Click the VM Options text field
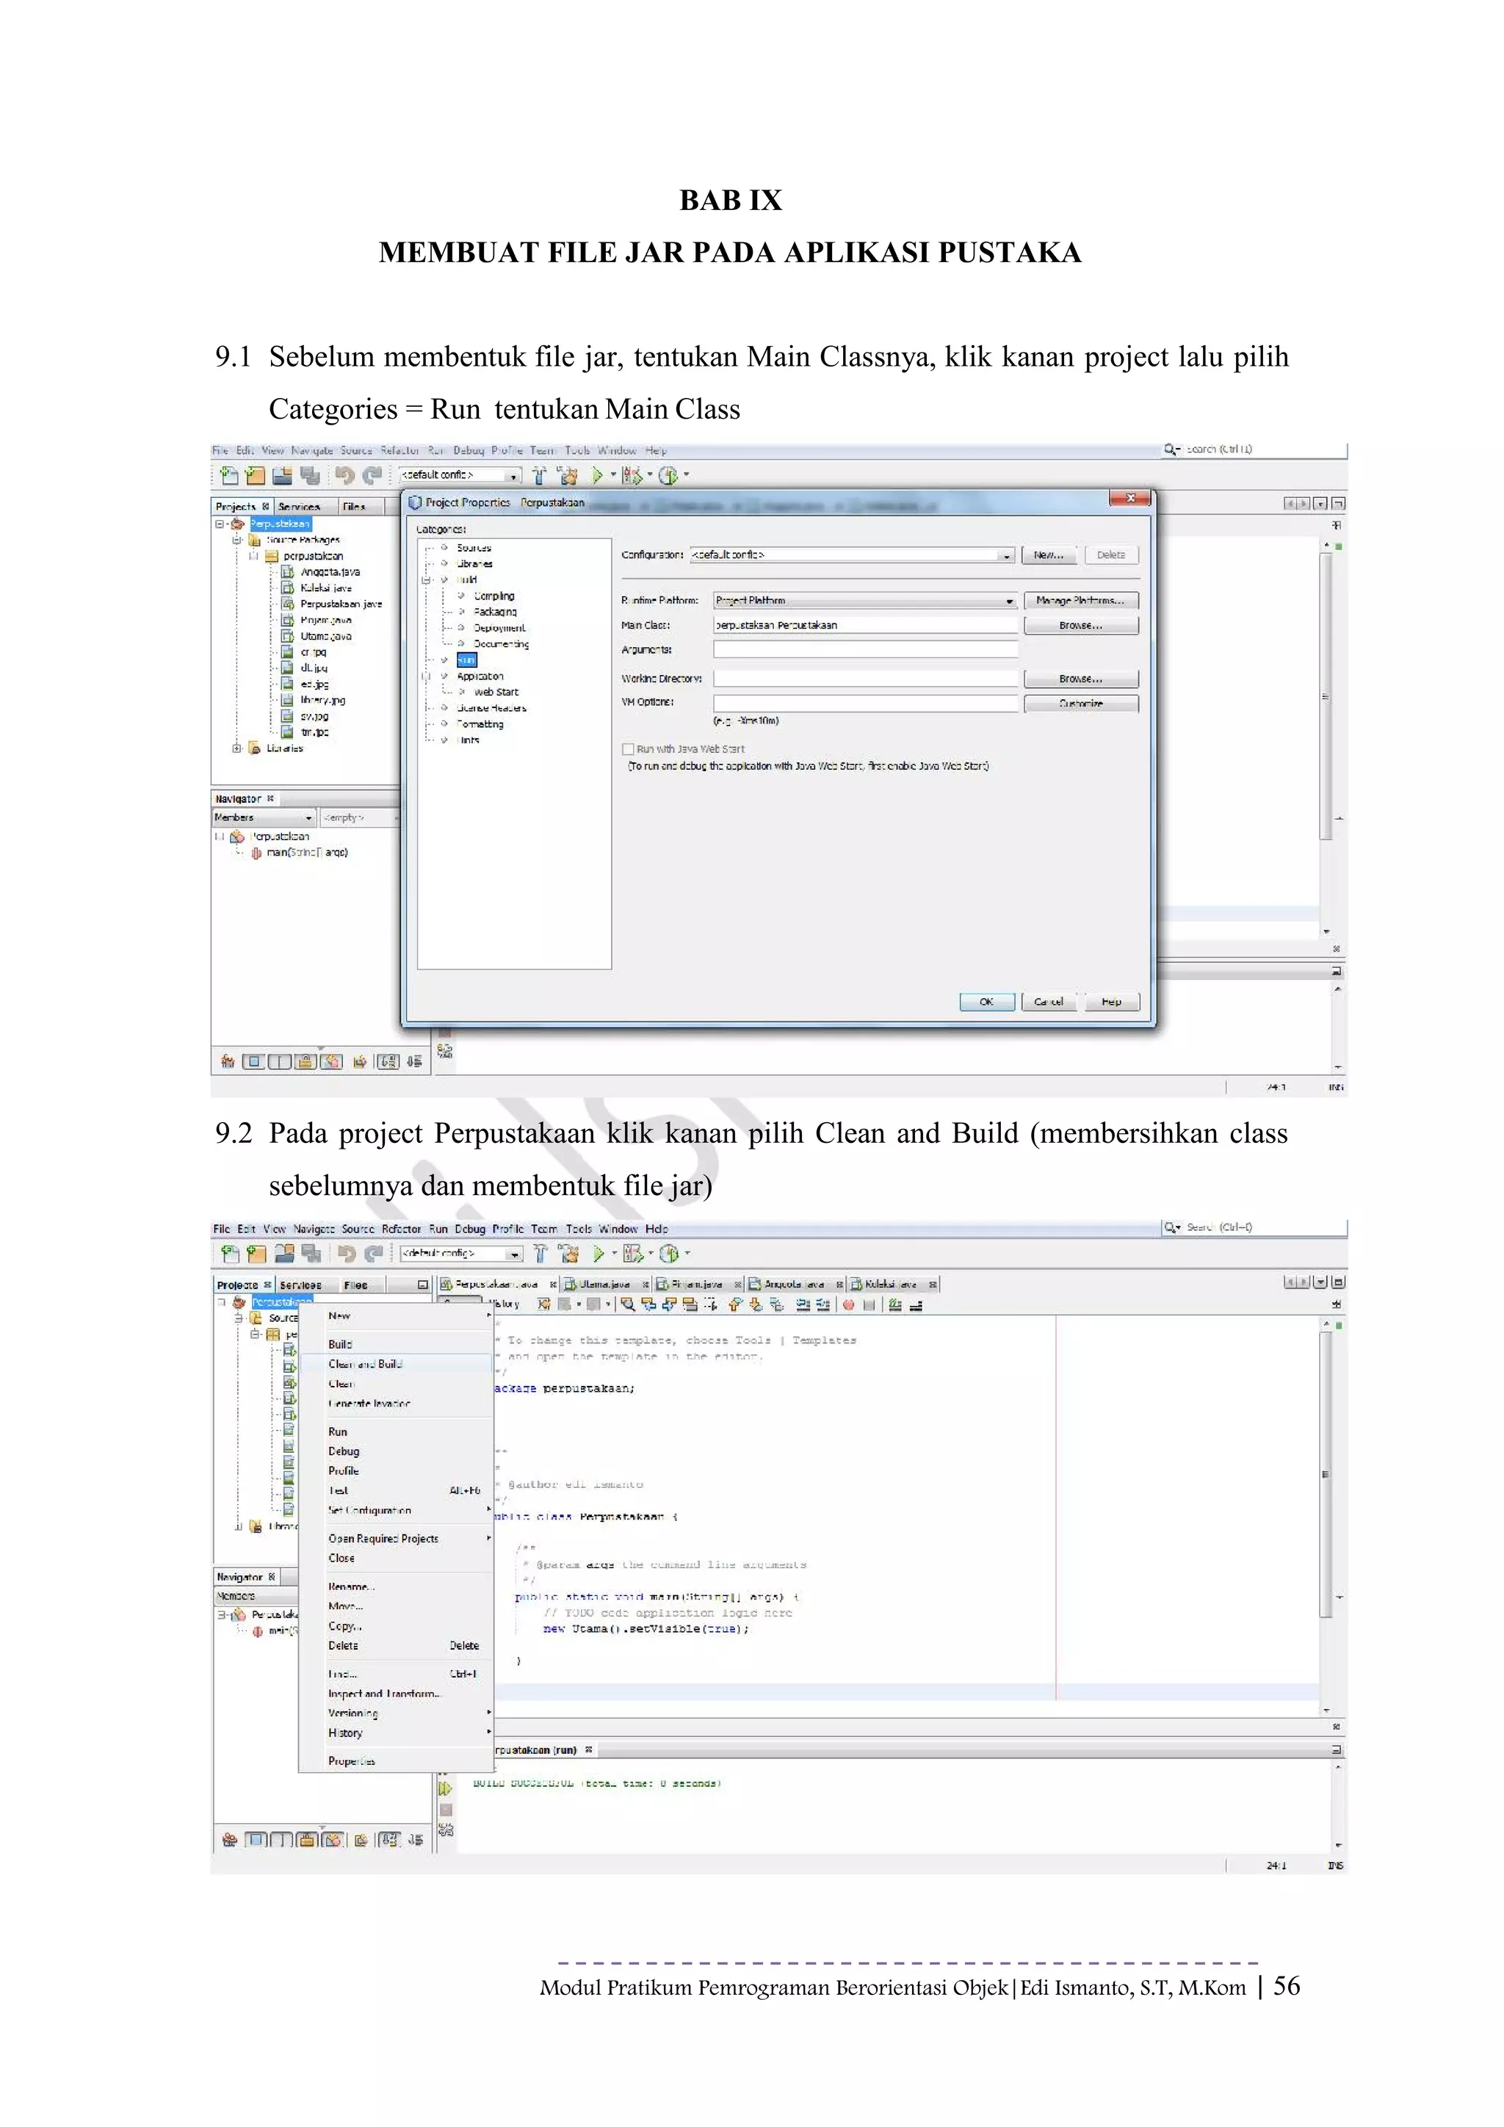The image size is (1504, 2127). [x=865, y=703]
